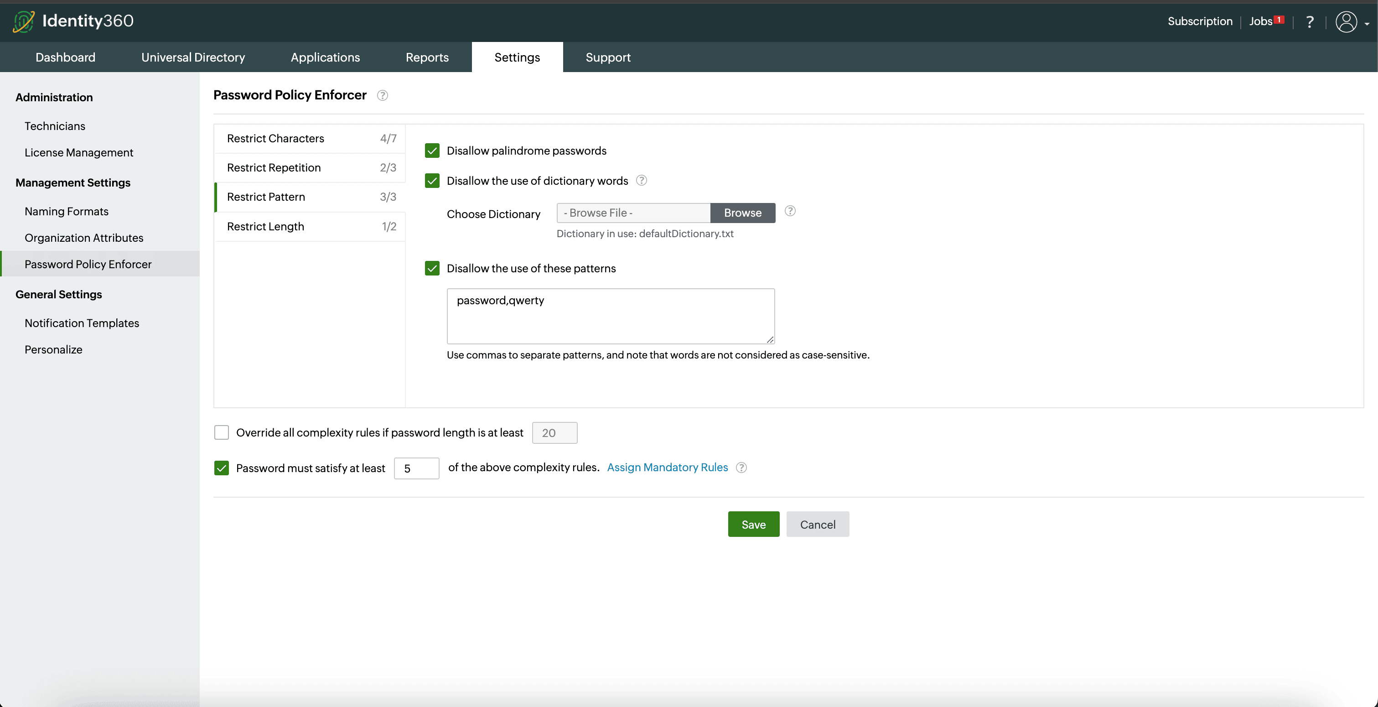Click the Jobs red notification badge

coord(1279,19)
